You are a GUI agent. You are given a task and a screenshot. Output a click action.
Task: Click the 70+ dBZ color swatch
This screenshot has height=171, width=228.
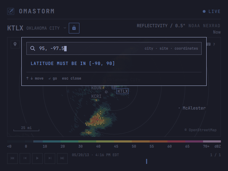click(x=212, y=141)
